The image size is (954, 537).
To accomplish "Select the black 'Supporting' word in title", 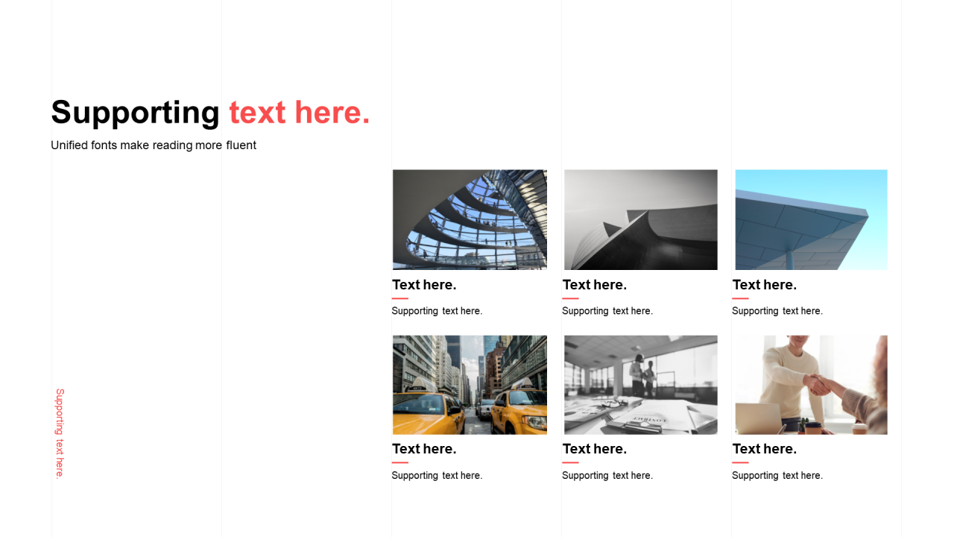I will coord(136,113).
